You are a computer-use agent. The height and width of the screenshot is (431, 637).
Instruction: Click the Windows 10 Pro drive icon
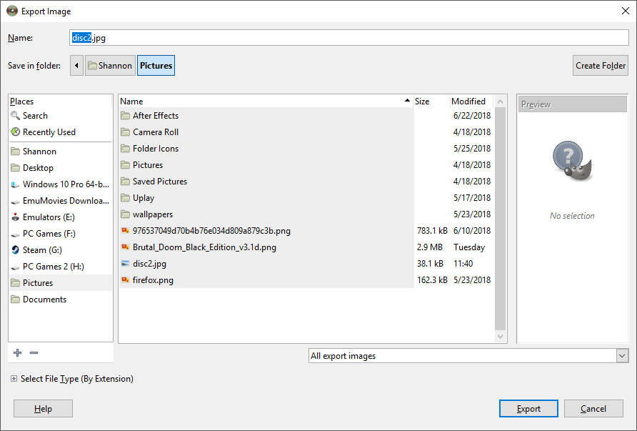click(16, 184)
